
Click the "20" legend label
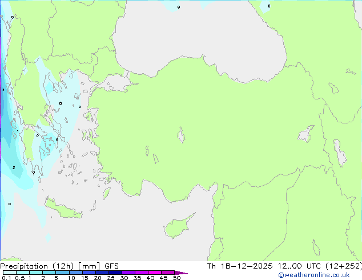pos(98,278)
